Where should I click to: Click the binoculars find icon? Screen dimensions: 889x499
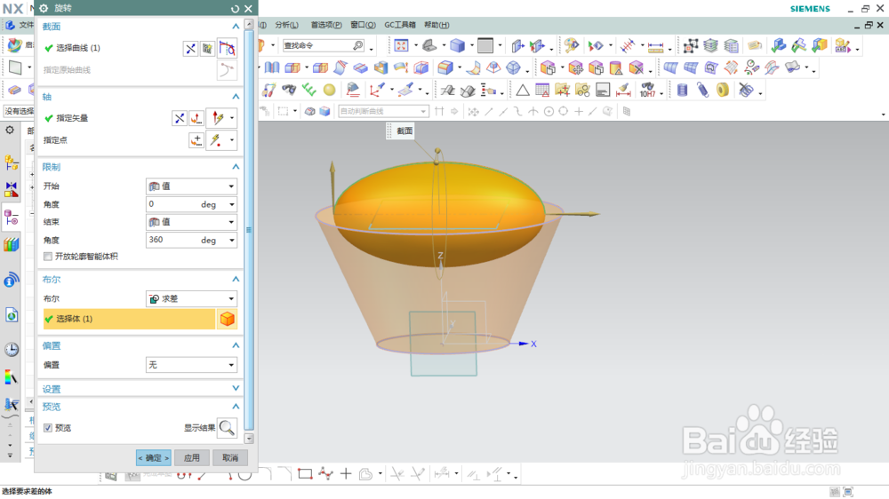[289, 90]
